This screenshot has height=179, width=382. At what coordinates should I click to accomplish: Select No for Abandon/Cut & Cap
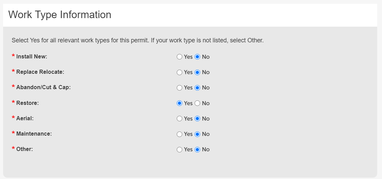[197, 88]
